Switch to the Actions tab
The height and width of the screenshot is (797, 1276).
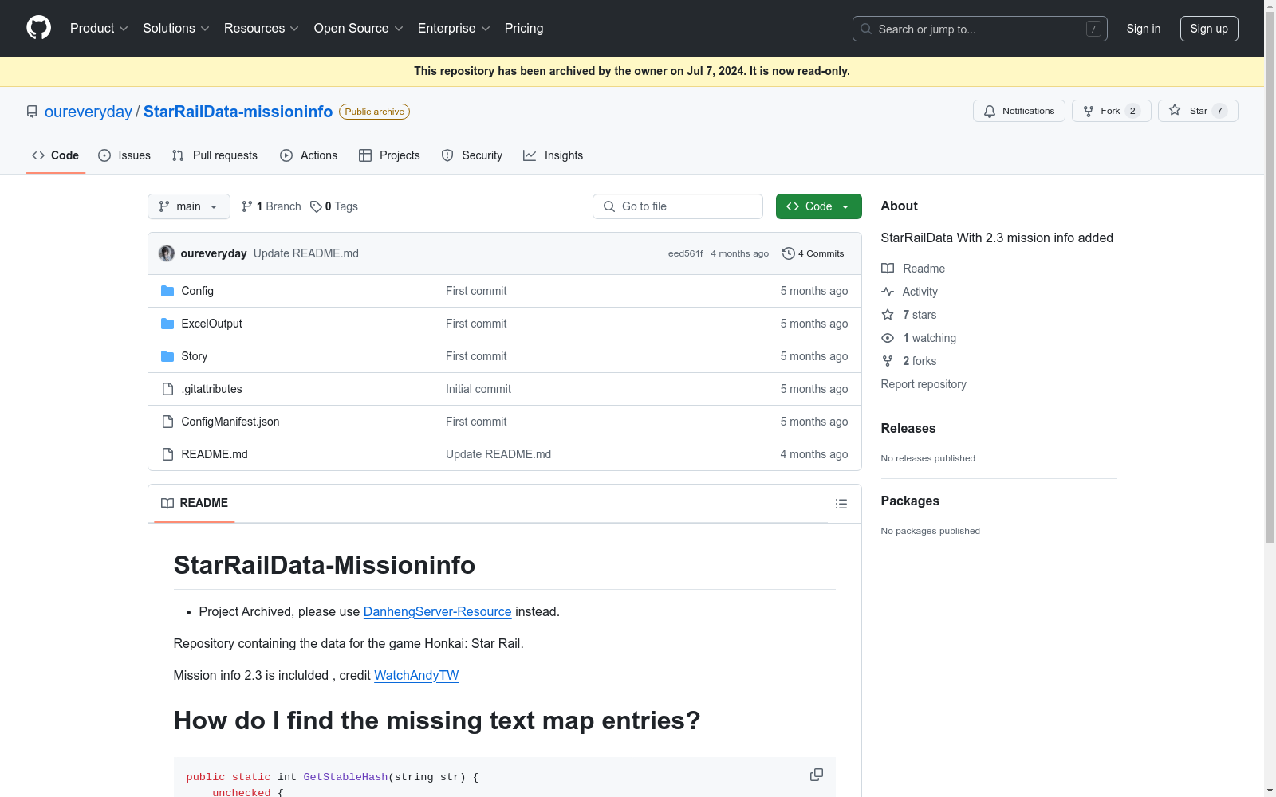click(309, 155)
